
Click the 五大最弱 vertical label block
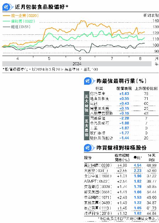click(87, 128)
